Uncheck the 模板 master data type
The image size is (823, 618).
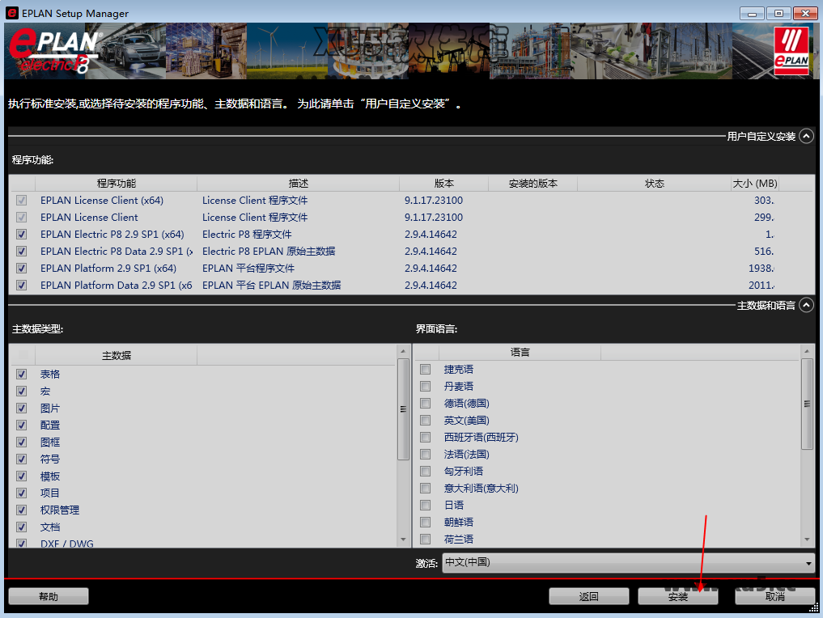pyautogui.click(x=20, y=476)
